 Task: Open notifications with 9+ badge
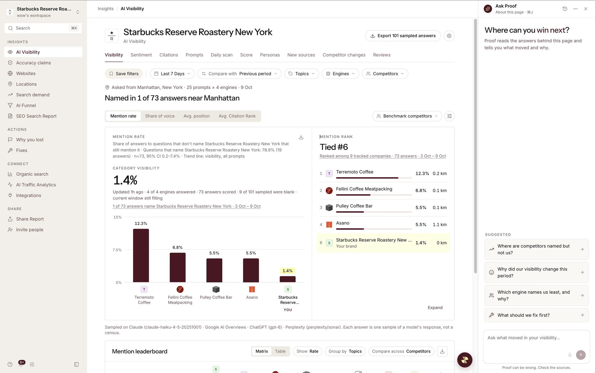[21, 364]
